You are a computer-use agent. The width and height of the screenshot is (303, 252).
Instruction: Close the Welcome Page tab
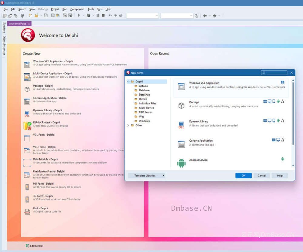click(x=29, y=24)
